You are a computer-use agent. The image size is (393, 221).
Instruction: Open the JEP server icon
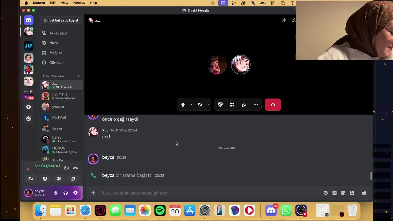pos(29,46)
